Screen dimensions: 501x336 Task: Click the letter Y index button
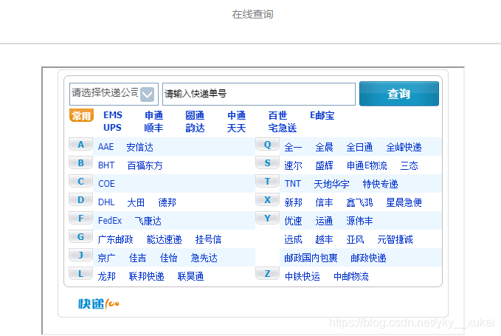267,219
